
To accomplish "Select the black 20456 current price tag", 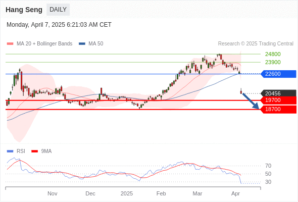I will click(x=278, y=93).
